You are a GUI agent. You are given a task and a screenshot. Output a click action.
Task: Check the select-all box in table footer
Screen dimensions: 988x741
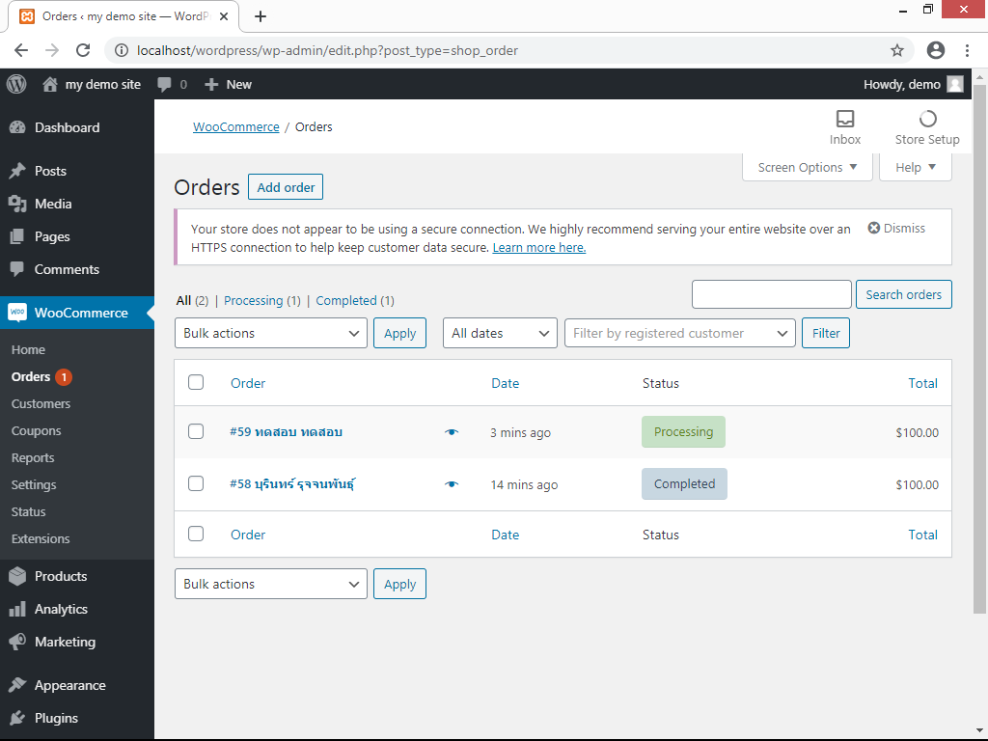click(x=196, y=534)
